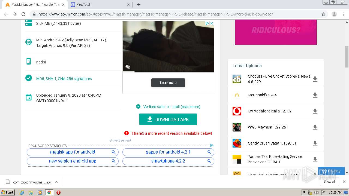Open McDonald's app icon
Screen dimensions: 349x196
pyautogui.click(x=237, y=95)
